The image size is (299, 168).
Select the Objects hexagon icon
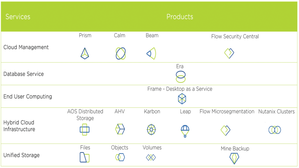[x=120, y=157]
